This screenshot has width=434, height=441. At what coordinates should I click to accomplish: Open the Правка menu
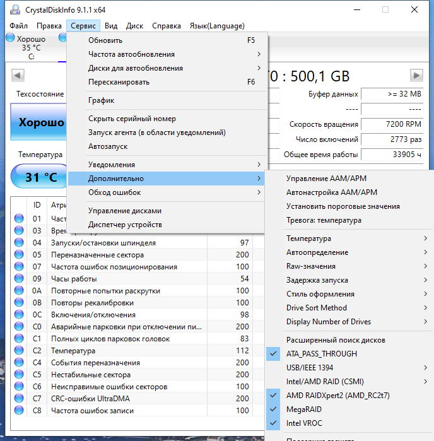[x=49, y=26]
